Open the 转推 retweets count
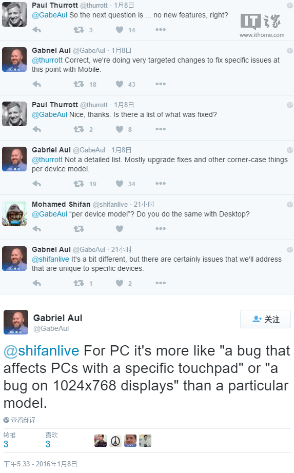The height and width of the screenshot is (473, 294). [9, 440]
